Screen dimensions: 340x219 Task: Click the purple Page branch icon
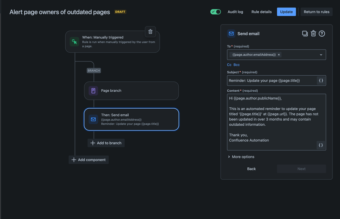93,91
